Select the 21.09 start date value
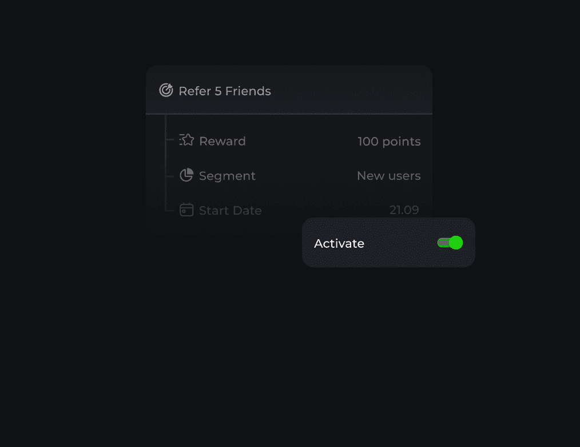The image size is (580, 447). 404,210
